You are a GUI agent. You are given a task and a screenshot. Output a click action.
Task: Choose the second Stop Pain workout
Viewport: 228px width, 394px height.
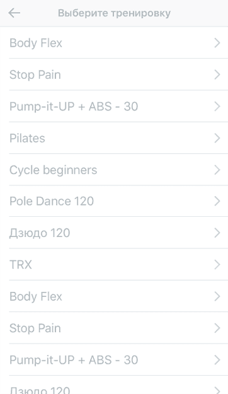114,328
